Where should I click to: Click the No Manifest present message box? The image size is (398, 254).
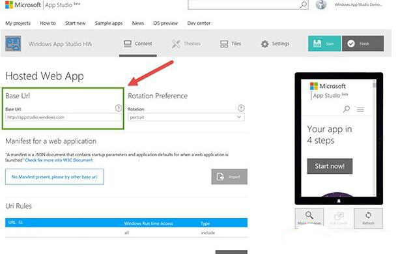tap(55, 176)
